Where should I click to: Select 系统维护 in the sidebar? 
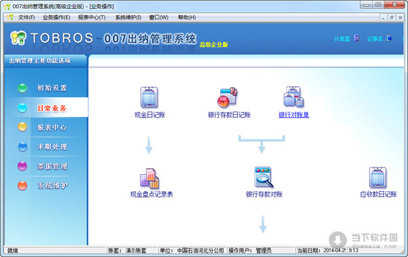(52, 186)
